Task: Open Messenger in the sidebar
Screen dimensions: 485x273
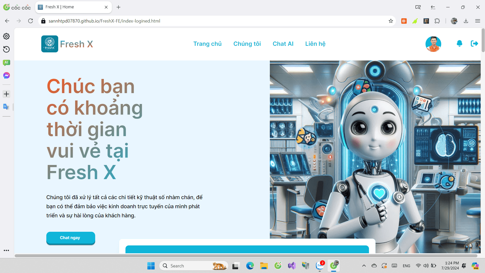Action: click(6, 75)
